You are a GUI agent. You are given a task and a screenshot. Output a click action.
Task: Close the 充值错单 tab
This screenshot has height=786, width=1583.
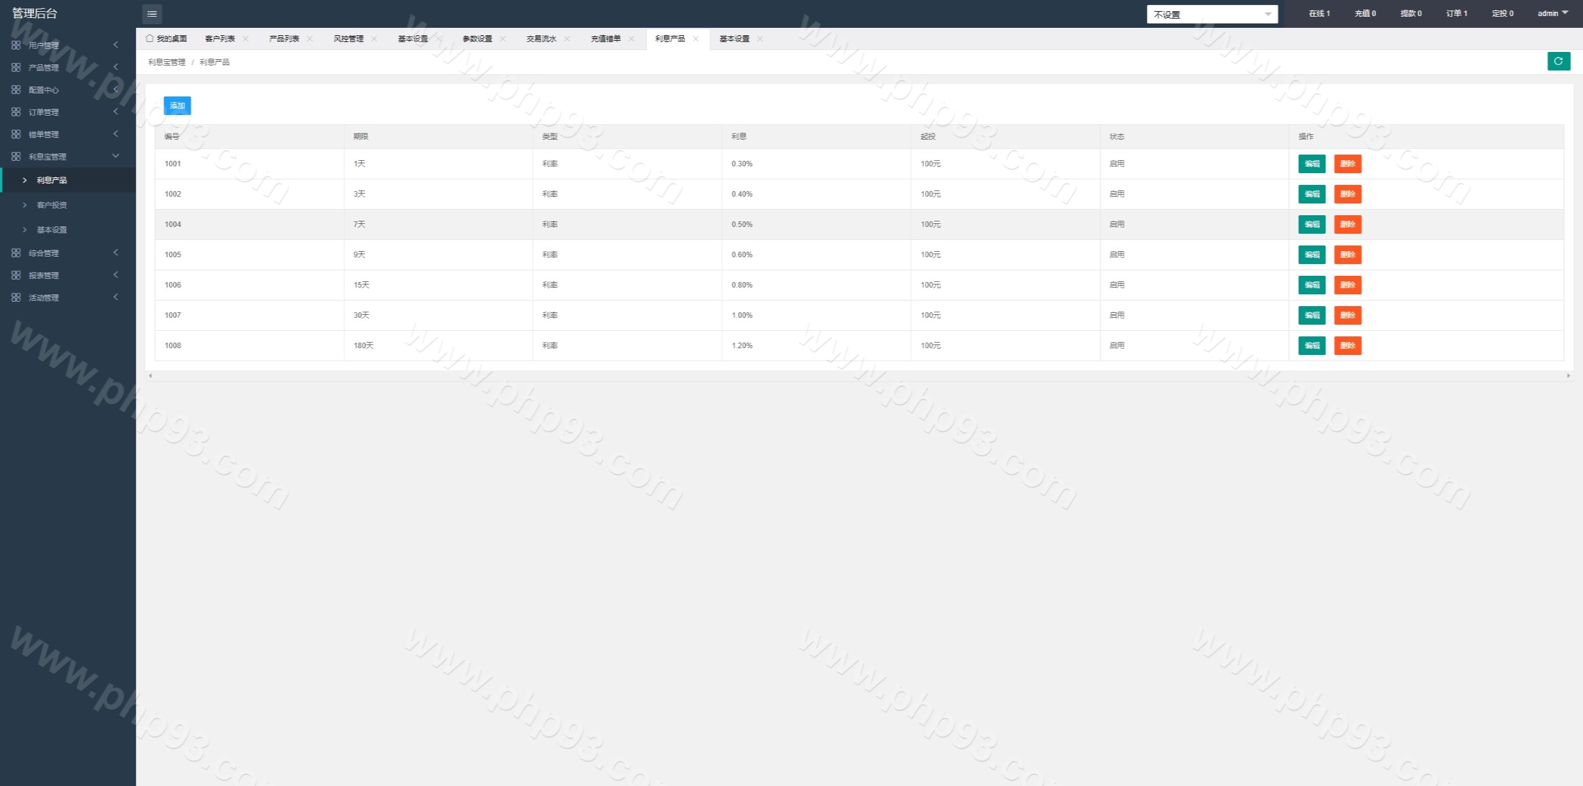coord(631,38)
